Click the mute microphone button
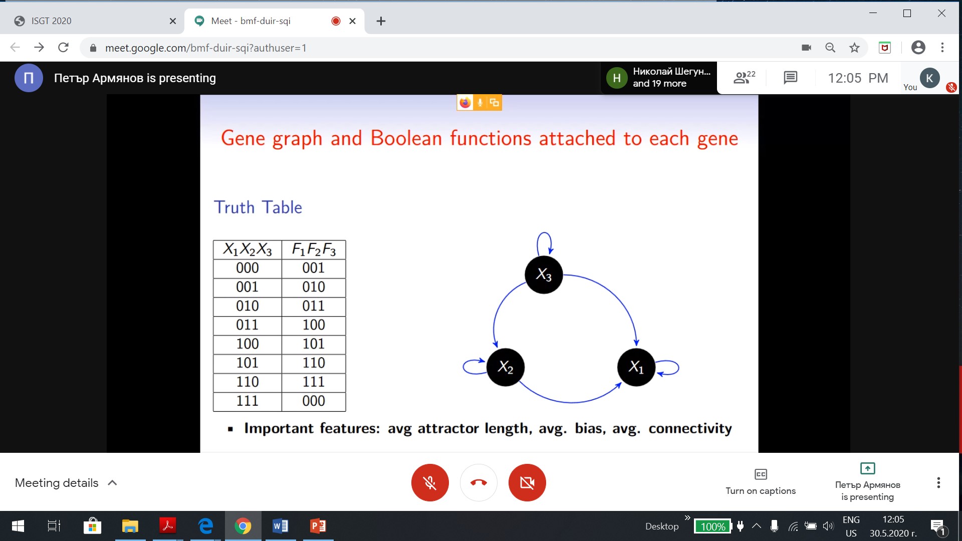Image resolution: width=962 pixels, height=541 pixels. click(x=430, y=483)
